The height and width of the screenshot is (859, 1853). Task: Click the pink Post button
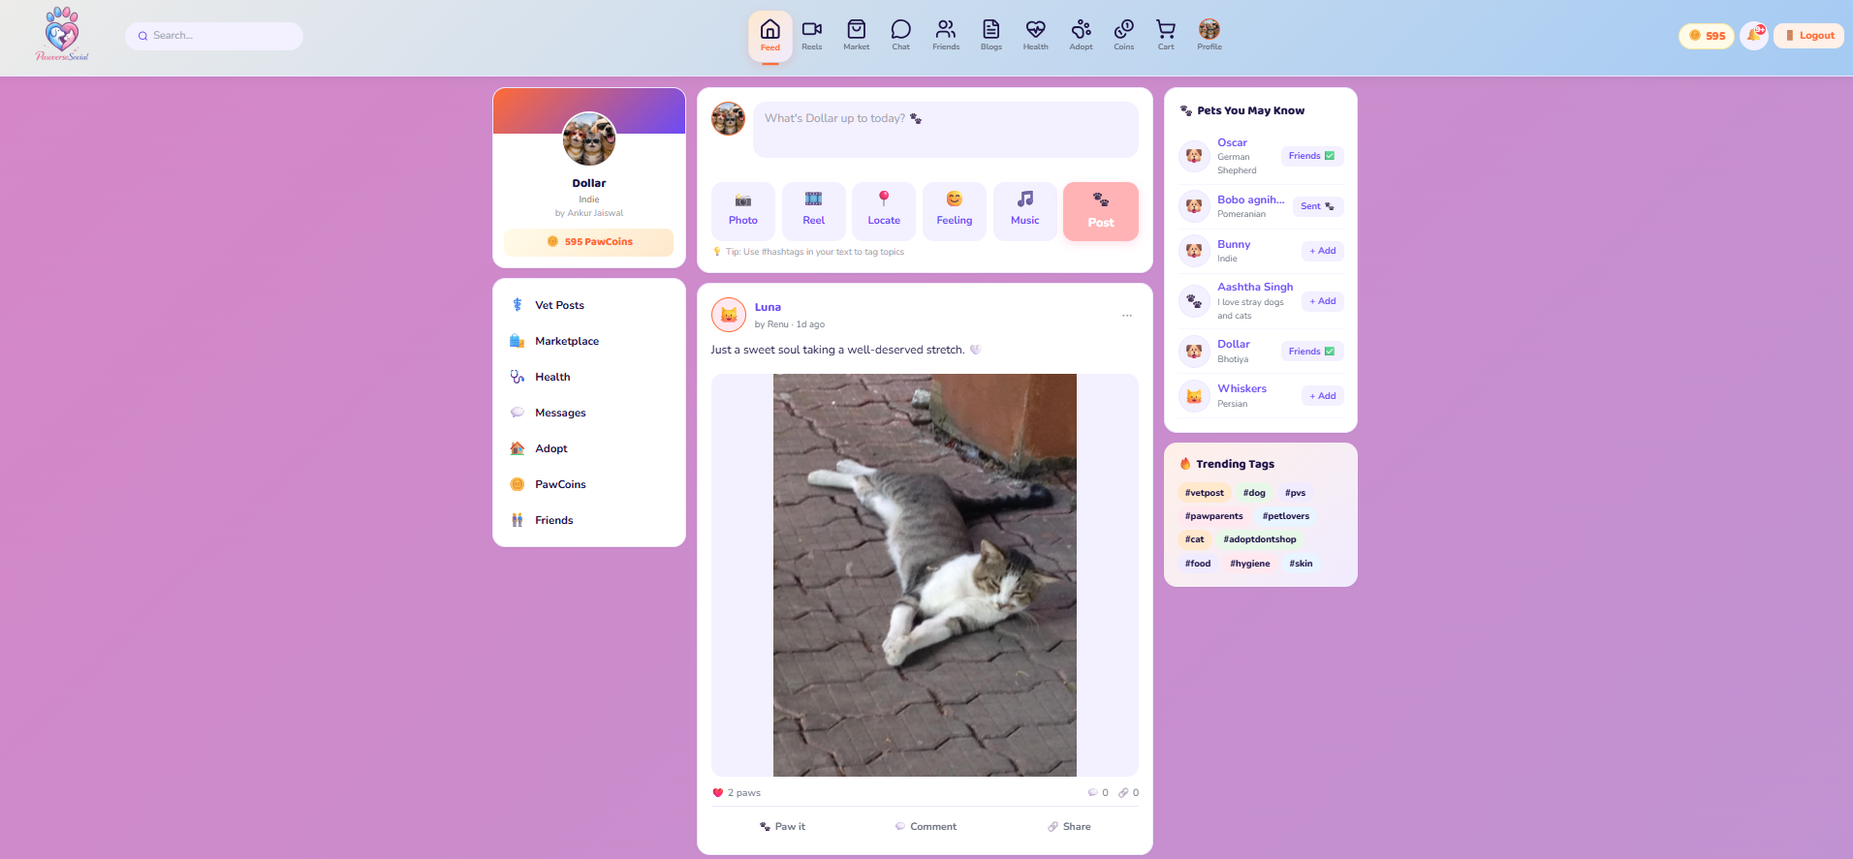coord(1101,211)
